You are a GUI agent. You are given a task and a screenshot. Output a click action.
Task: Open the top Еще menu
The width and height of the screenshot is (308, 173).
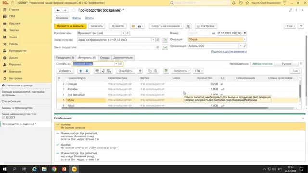(x=290, y=26)
